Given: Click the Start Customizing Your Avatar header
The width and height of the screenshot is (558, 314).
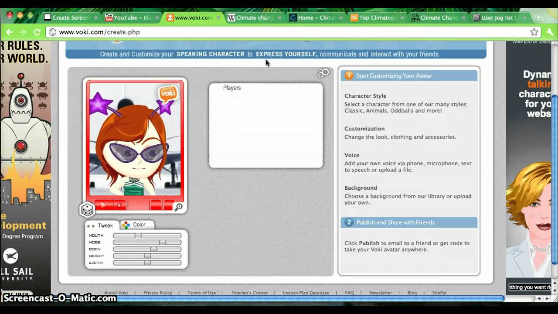Looking at the screenshot, I should pos(409,75).
